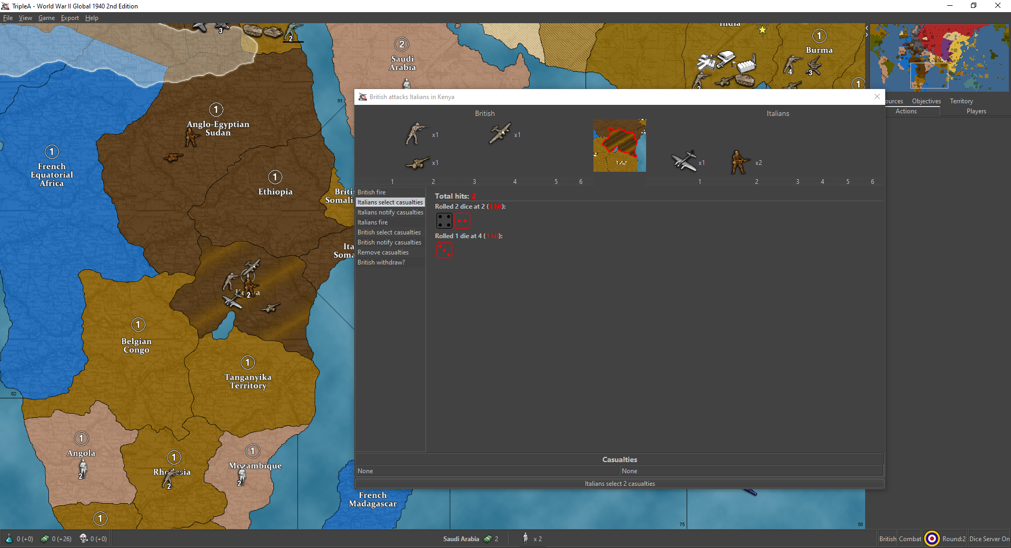Click the Kenya territory thumbnail in battle dialog
This screenshot has height=548, width=1011.
[x=619, y=145]
